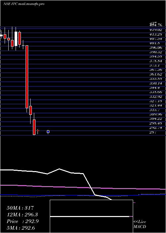Click the 12MA : 296.3 label

click(22, 215)
